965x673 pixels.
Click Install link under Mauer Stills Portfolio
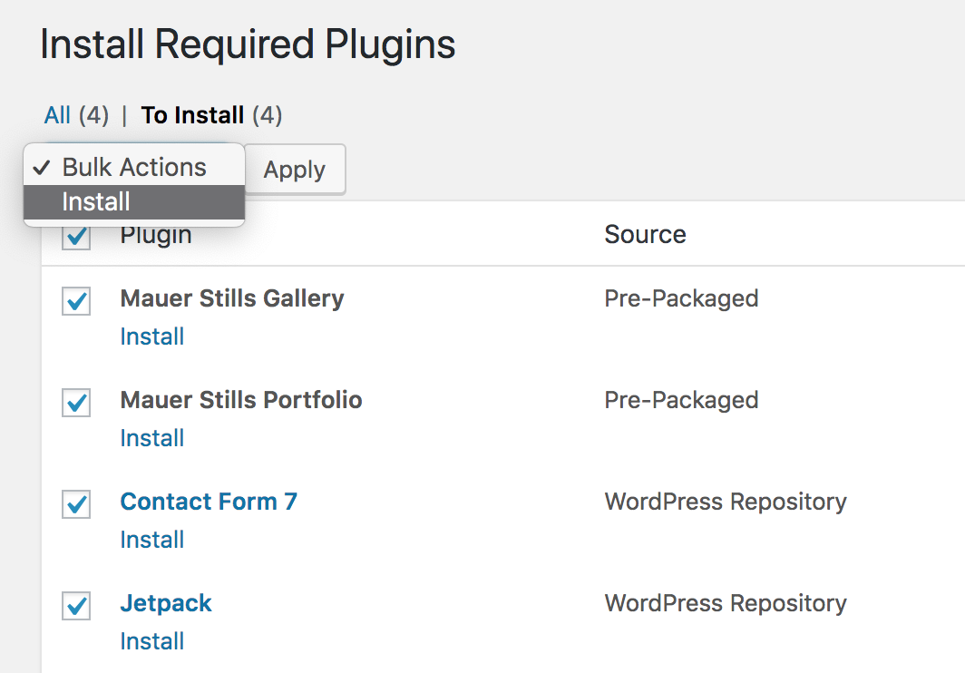pos(152,438)
